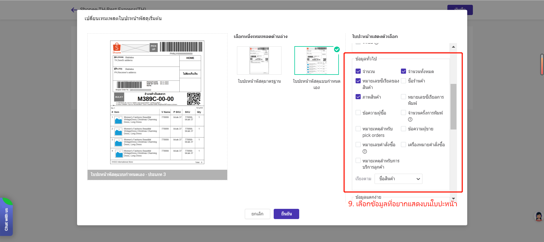Select the ใบปะหน้าพัสดุแบบกำหนดเอง template thumbnail
This screenshot has height=242, width=544.
(316, 61)
